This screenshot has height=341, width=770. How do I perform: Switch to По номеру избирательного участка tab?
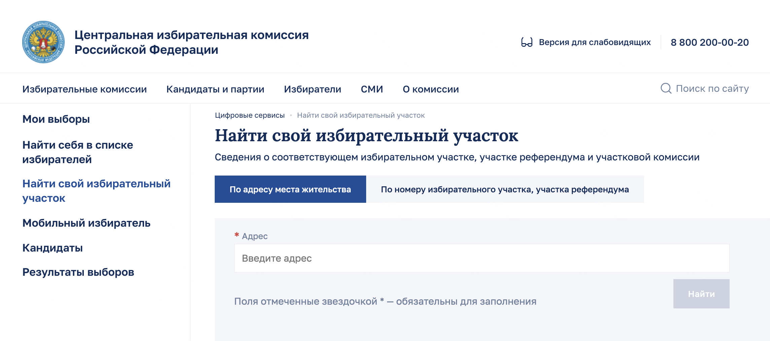(x=505, y=189)
